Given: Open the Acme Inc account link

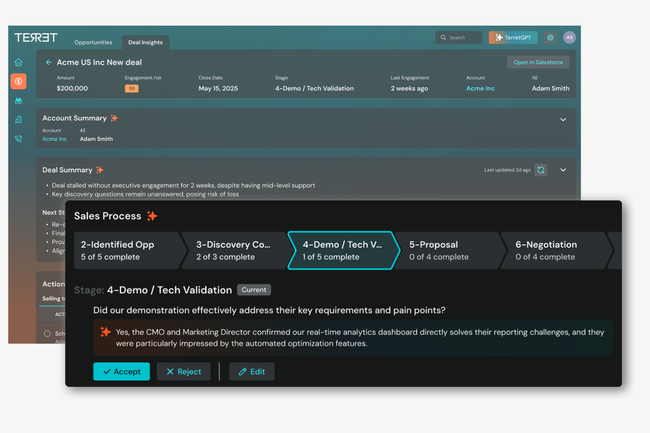Looking at the screenshot, I should click(480, 88).
